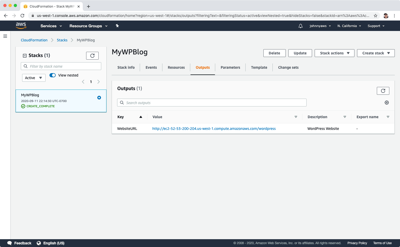The height and width of the screenshot is (247, 400).
Task: Open the Stack actions dropdown
Action: 334,53
